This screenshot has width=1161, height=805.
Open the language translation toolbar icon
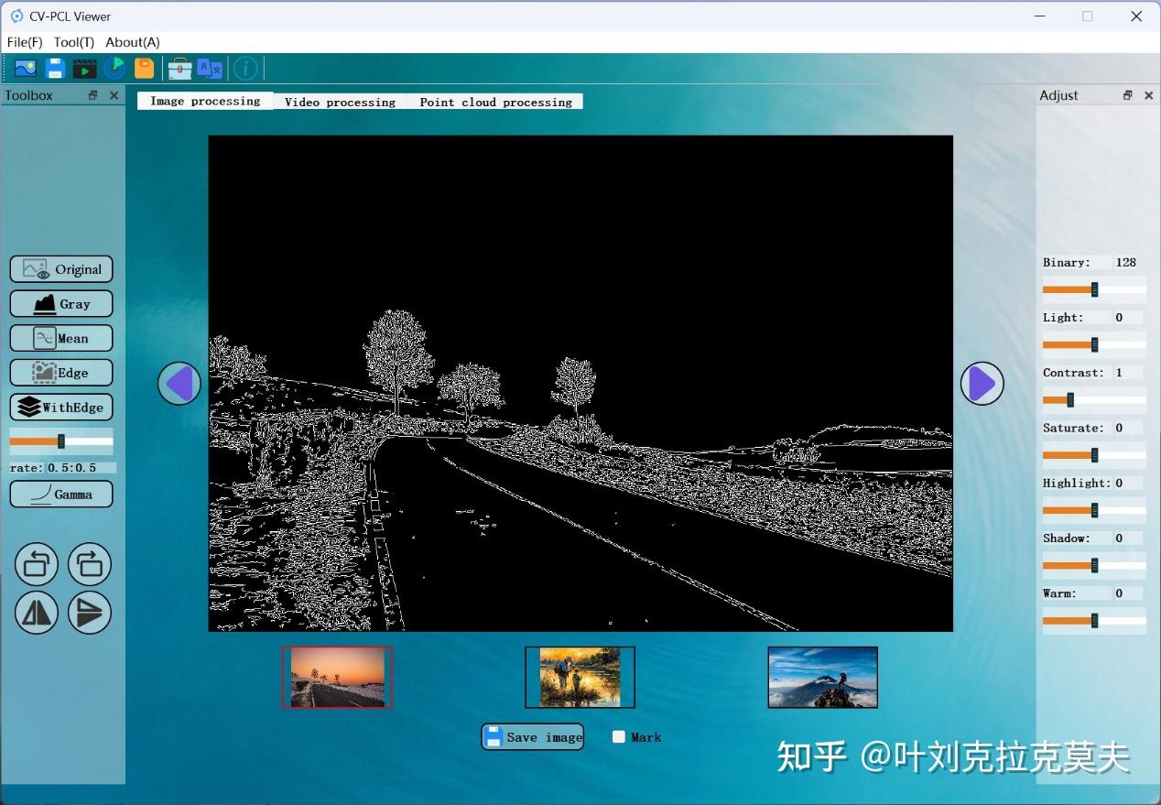tap(210, 67)
